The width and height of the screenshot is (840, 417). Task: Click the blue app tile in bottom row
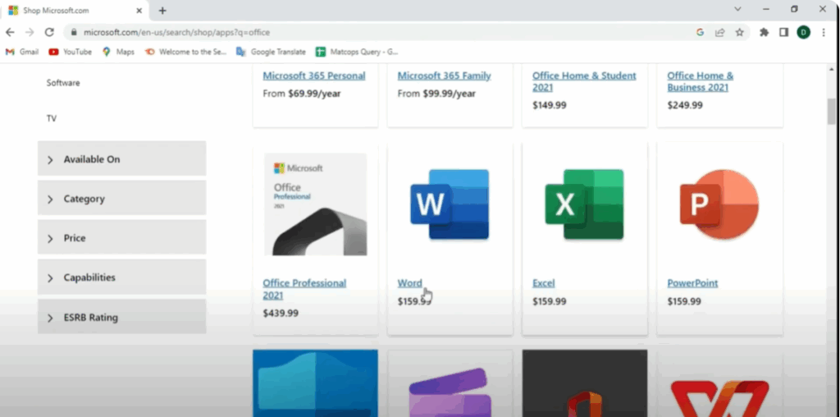click(x=315, y=383)
